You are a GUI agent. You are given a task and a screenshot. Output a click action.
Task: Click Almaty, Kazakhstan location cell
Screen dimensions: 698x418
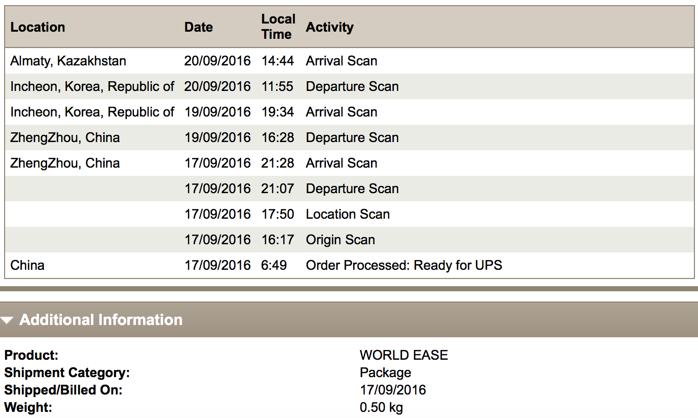(x=68, y=61)
